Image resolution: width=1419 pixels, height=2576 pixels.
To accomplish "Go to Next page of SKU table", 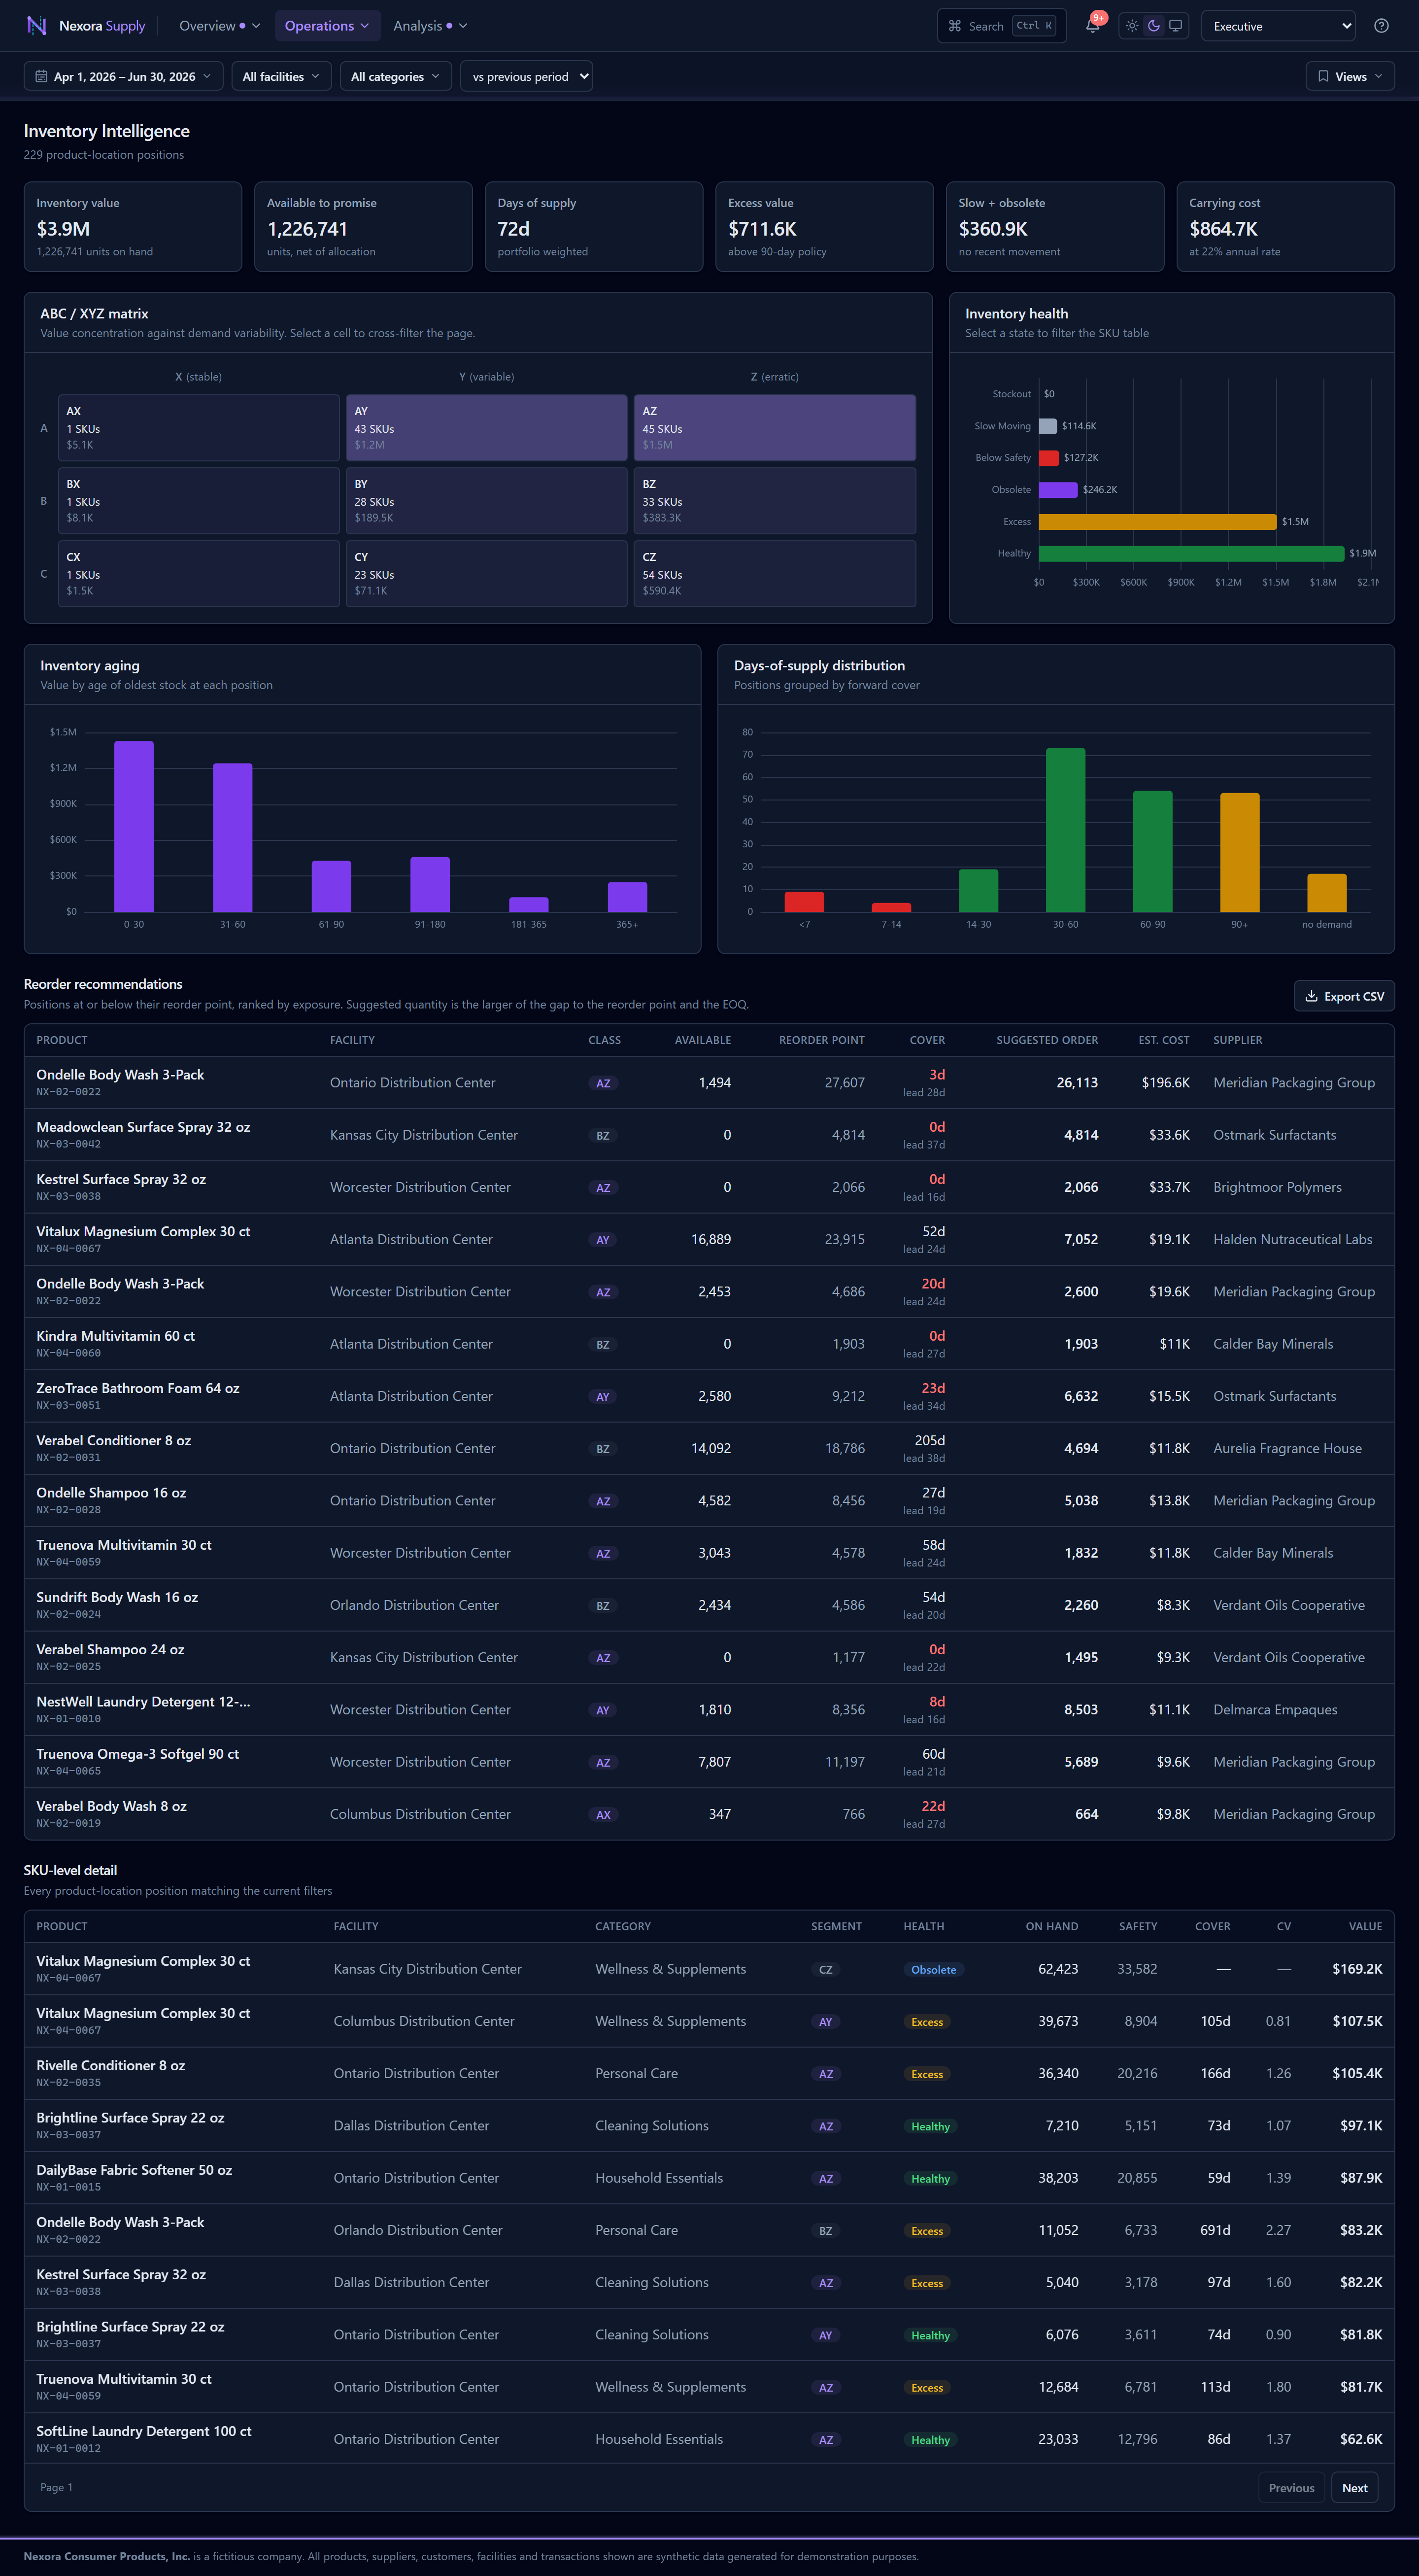I will pos(1354,2487).
